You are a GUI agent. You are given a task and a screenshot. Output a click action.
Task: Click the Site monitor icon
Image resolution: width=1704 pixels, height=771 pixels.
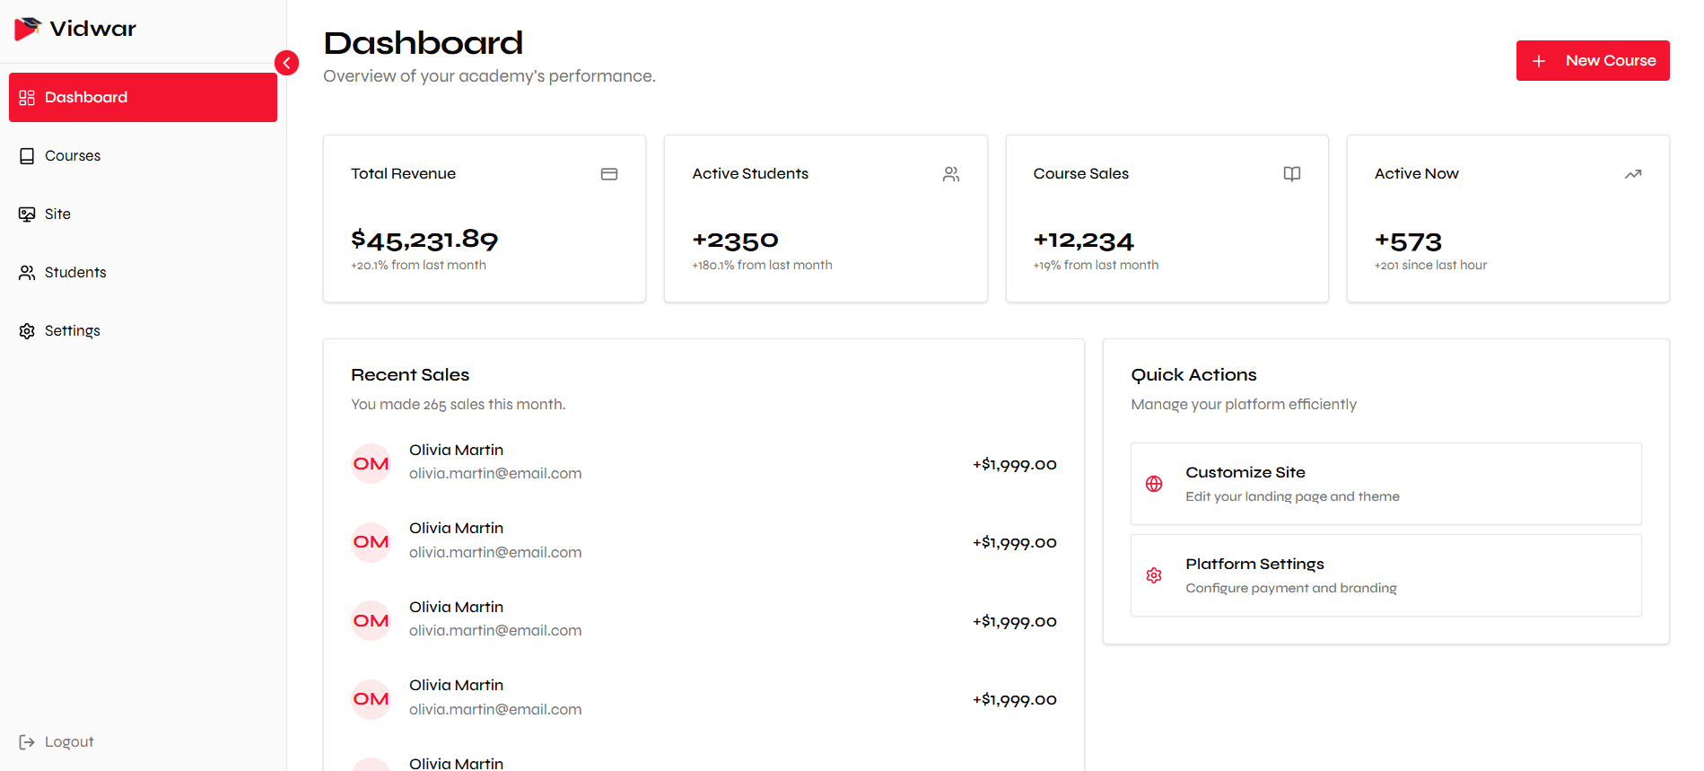click(27, 214)
